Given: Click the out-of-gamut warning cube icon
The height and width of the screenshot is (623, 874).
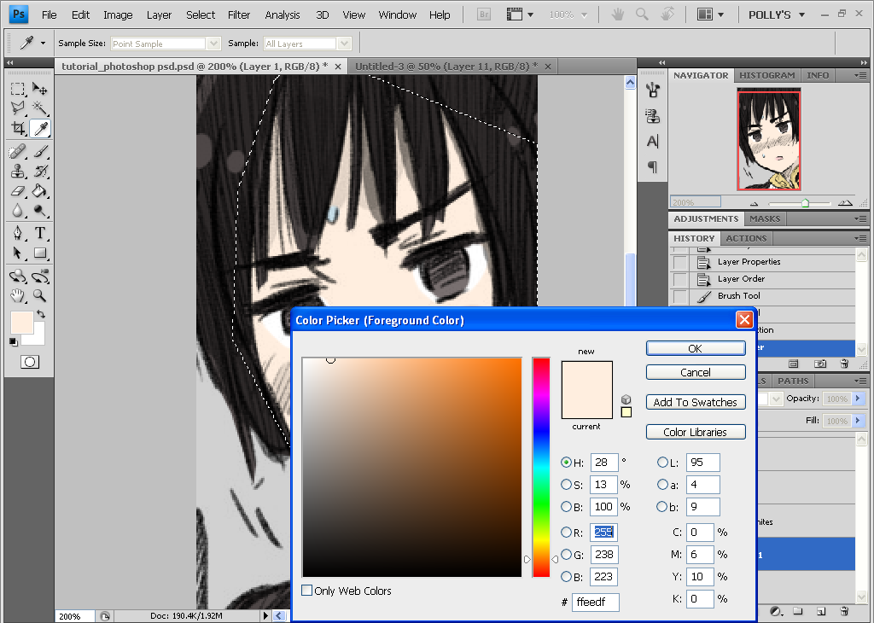Looking at the screenshot, I should click(x=626, y=399).
